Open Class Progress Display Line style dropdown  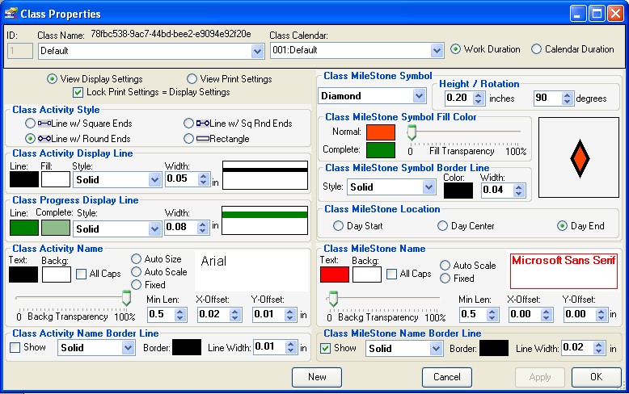[x=154, y=228]
